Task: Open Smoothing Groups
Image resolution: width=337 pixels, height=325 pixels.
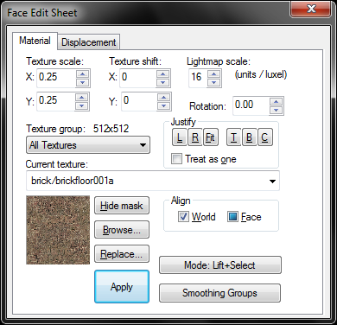Action: (x=219, y=293)
